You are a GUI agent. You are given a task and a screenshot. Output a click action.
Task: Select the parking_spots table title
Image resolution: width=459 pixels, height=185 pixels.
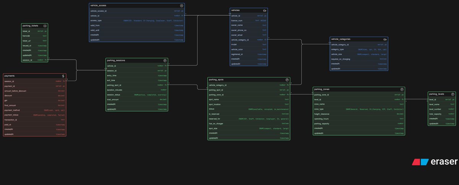click(217, 80)
